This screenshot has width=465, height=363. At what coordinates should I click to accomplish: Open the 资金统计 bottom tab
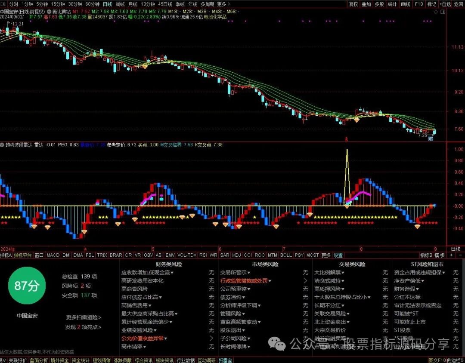point(81,360)
